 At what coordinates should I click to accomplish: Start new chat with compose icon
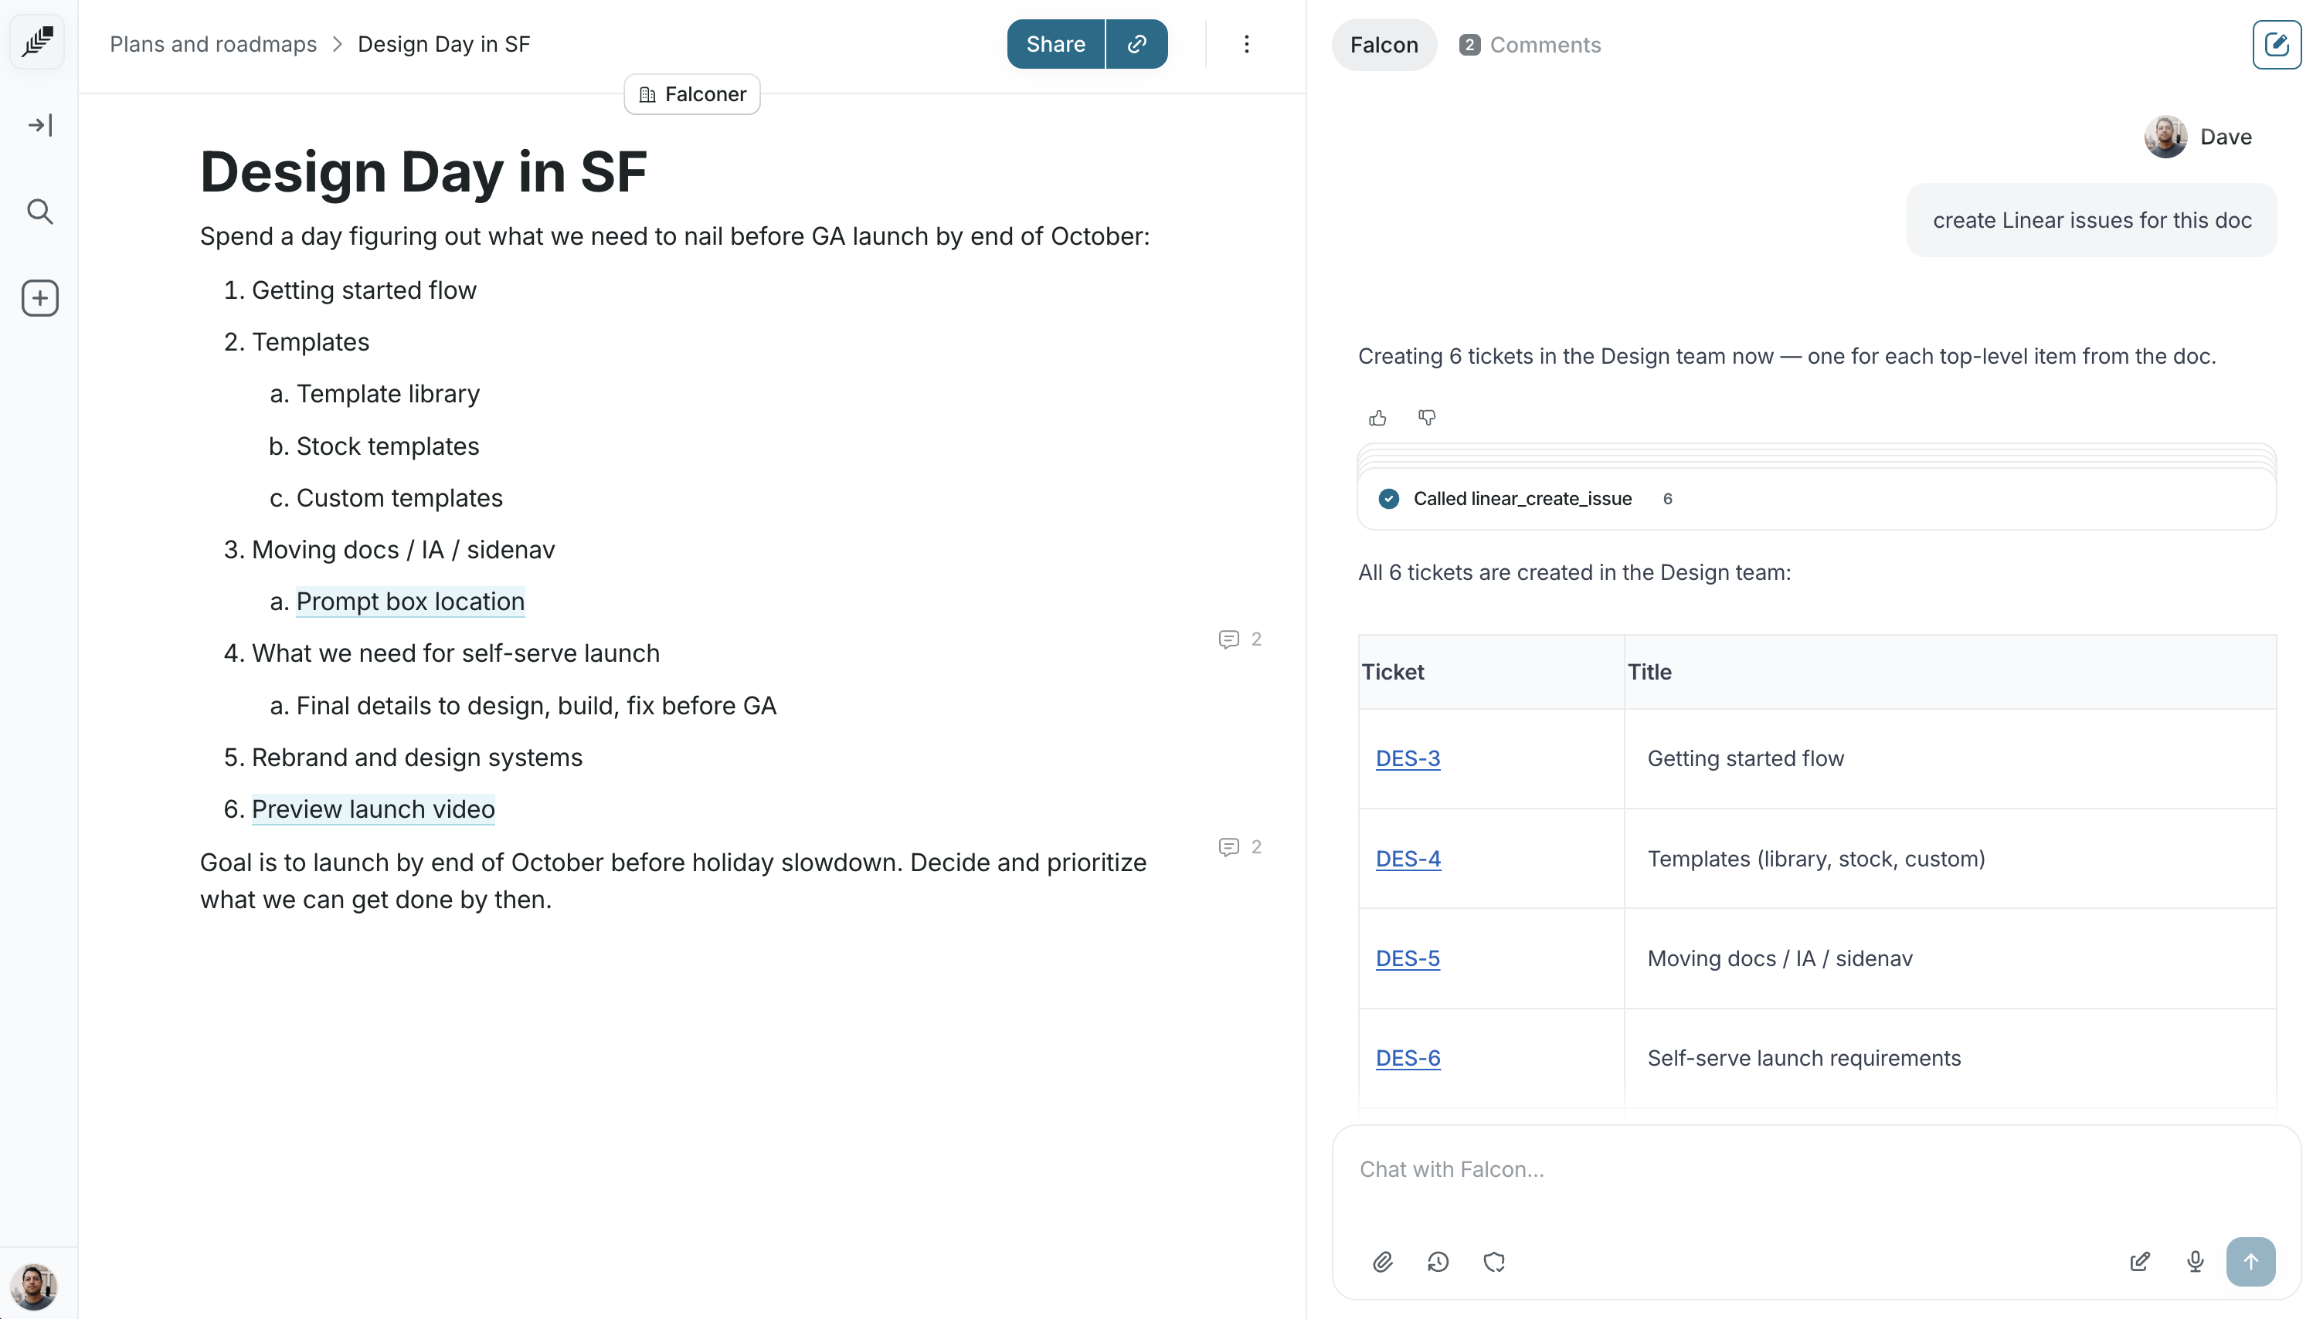(x=2276, y=44)
